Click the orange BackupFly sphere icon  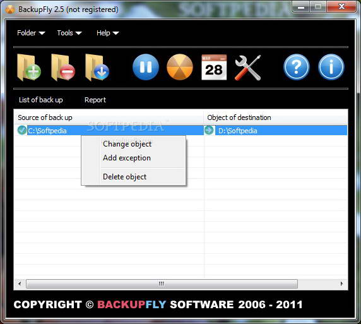click(x=180, y=67)
